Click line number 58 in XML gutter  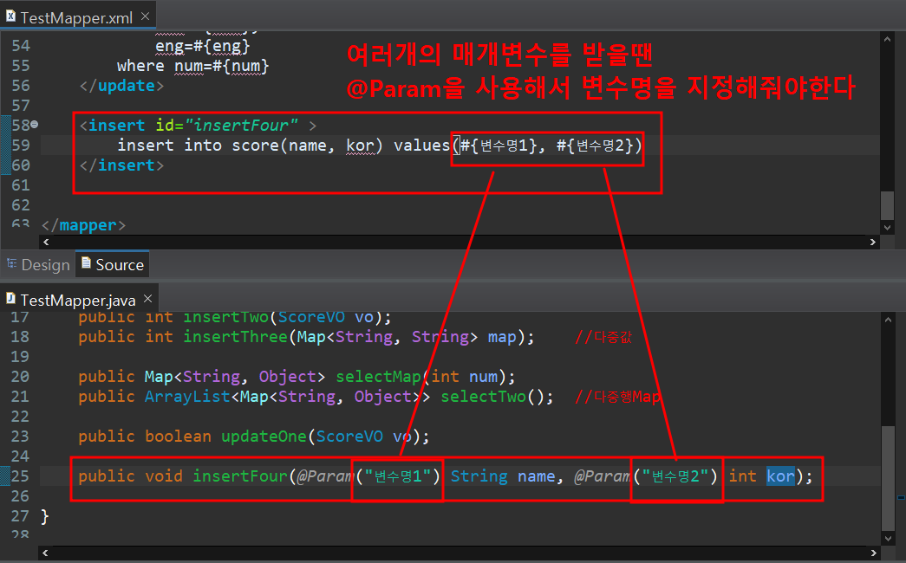(x=21, y=126)
